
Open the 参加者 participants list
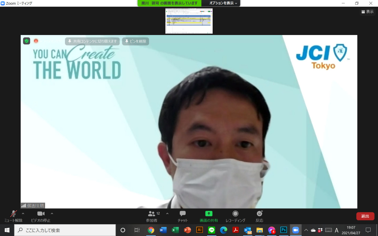click(x=152, y=216)
